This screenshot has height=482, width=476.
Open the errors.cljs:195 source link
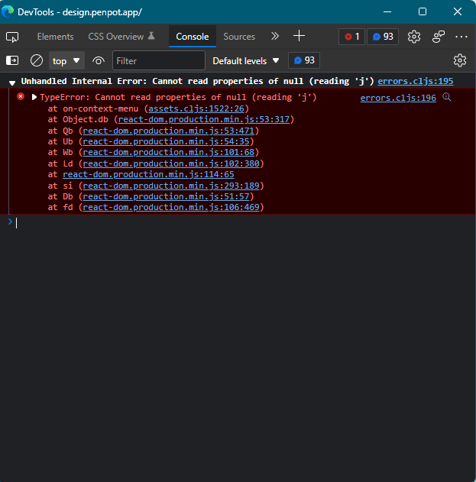[415, 81]
